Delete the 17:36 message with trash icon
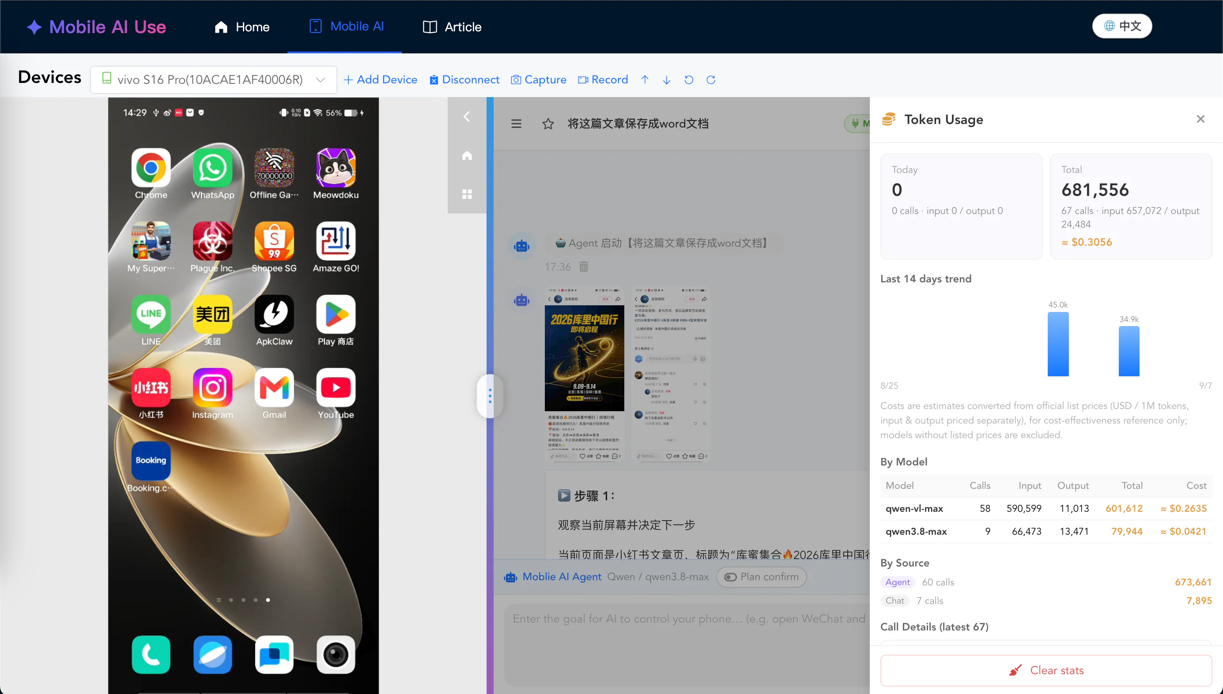 click(x=583, y=266)
